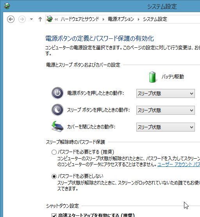Select パスワードを必要とする (推奨) radio button
Image resolution: width=200 pixels, height=217 pixels.
pyautogui.click(x=54, y=152)
